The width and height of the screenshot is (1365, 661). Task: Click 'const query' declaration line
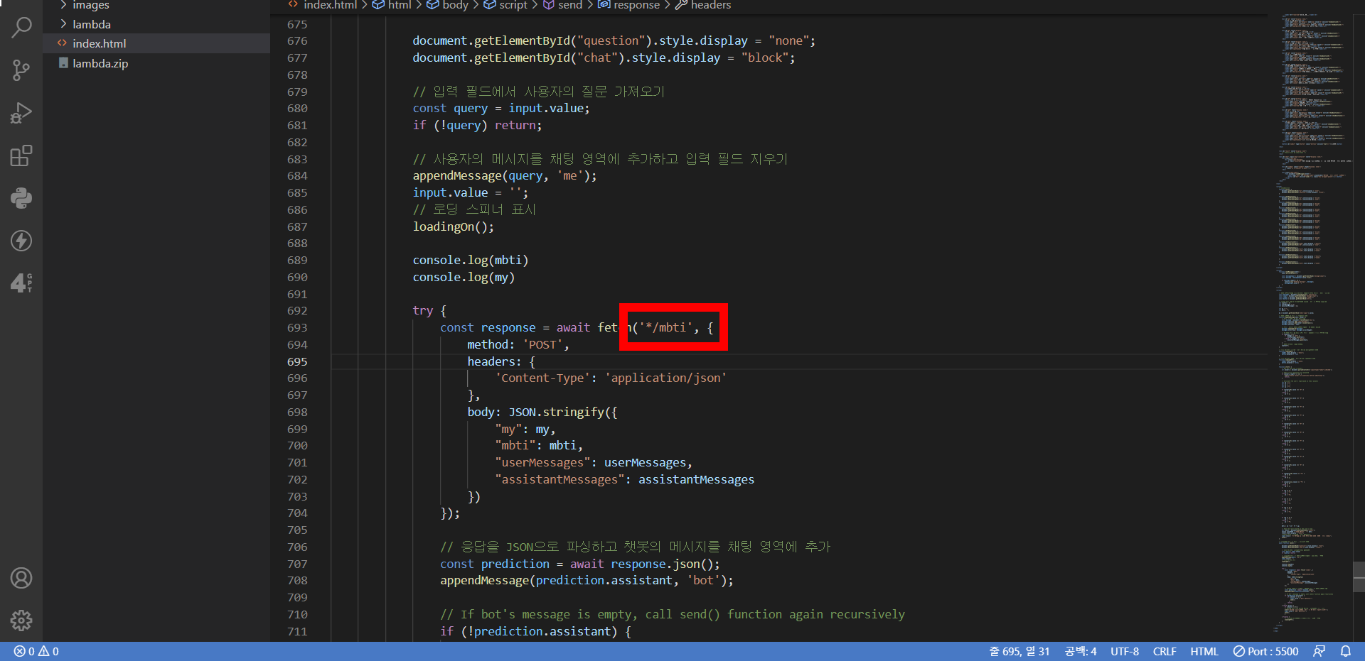tap(501, 108)
